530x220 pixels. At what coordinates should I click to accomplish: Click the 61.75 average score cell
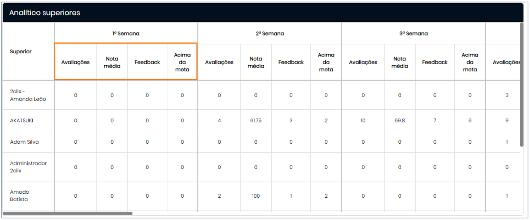(256, 121)
